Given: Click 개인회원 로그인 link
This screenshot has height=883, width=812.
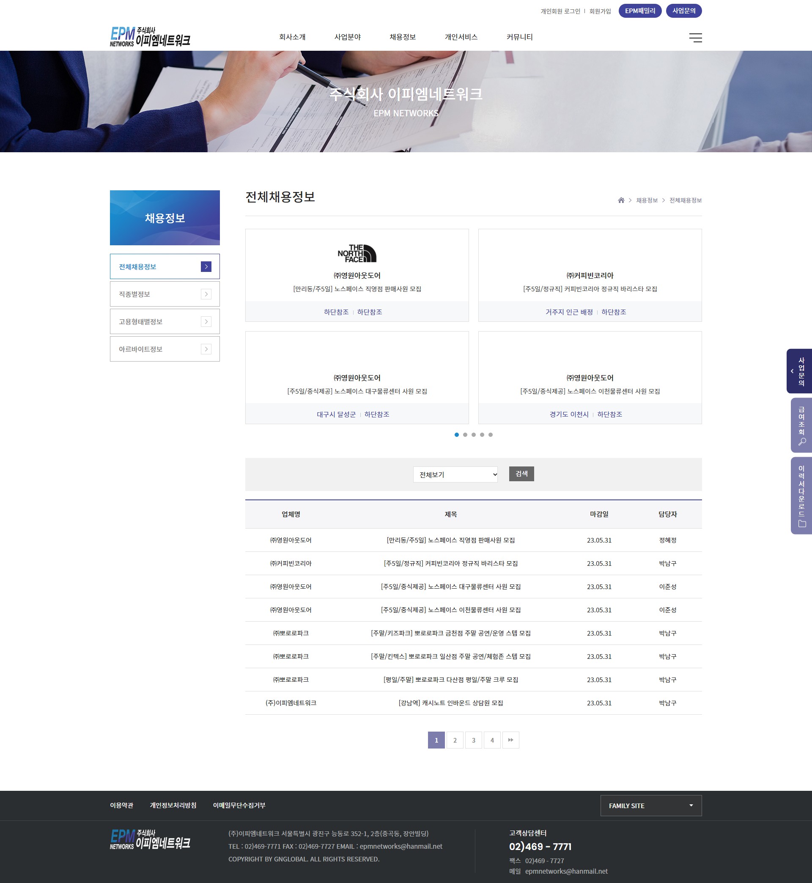Looking at the screenshot, I should [x=560, y=11].
